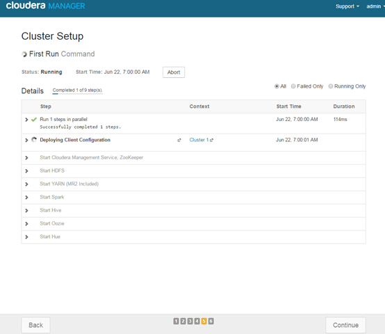Expand the Deploying Client Configuration step
Screen dimensions: 385x334
click(x=26, y=140)
